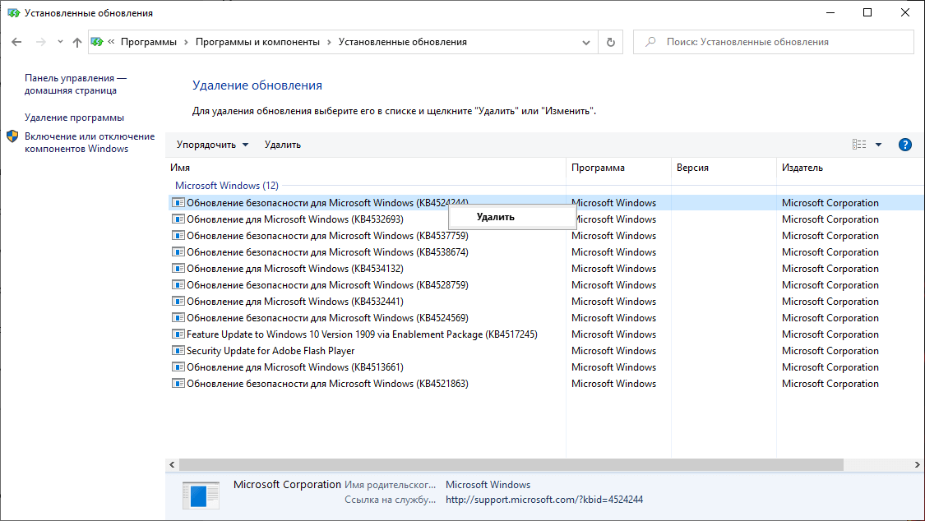
Task: Open the recent locations dropdown arrow
Action: [x=60, y=42]
